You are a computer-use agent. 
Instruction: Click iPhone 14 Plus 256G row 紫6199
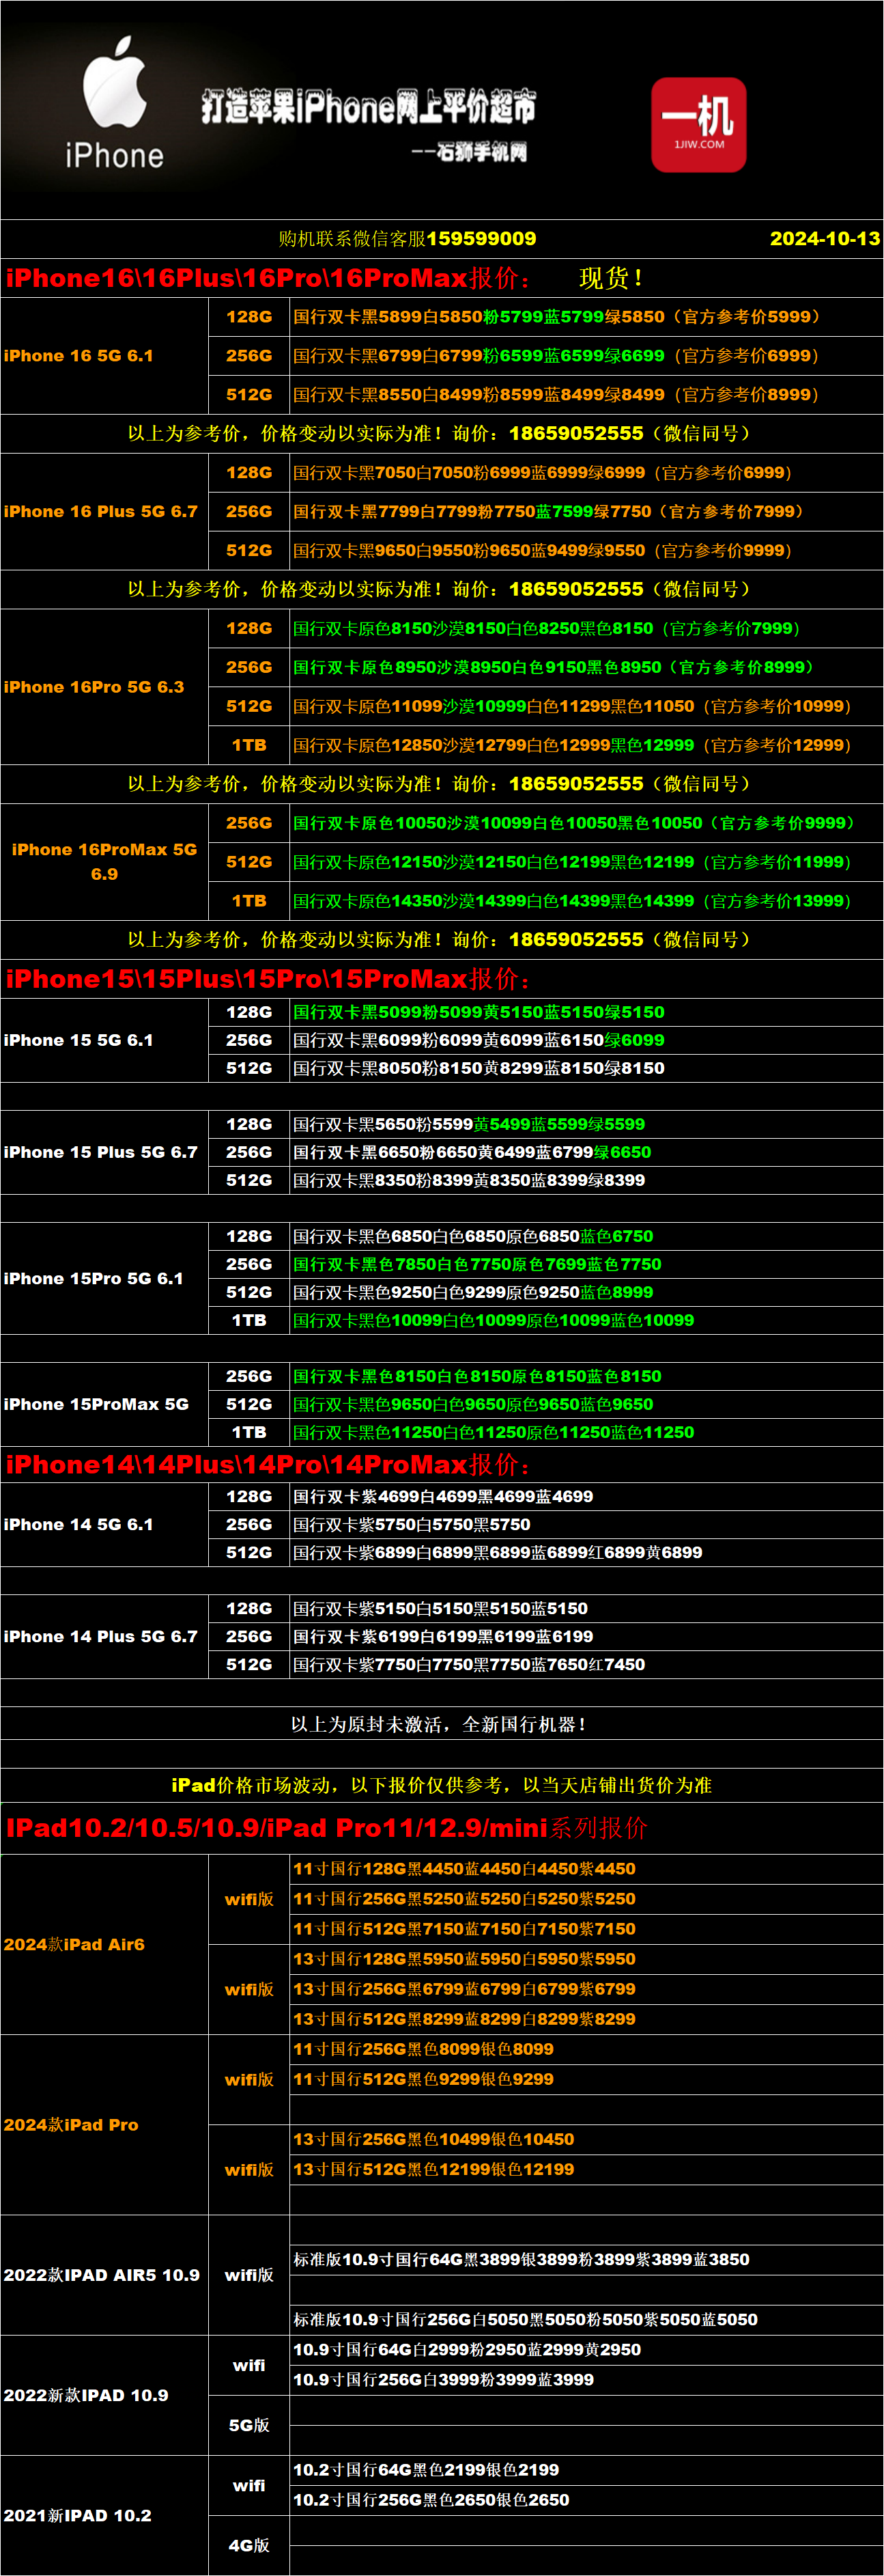coord(586,1637)
